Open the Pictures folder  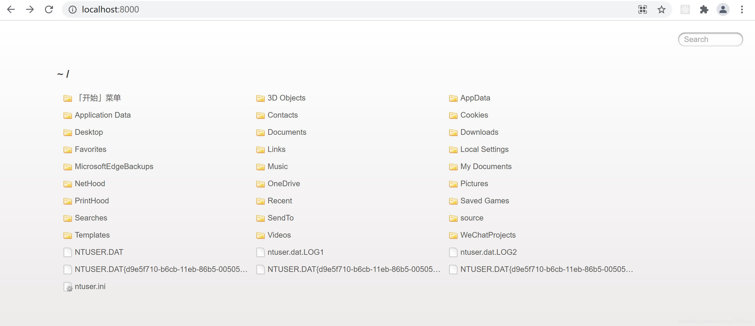474,184
